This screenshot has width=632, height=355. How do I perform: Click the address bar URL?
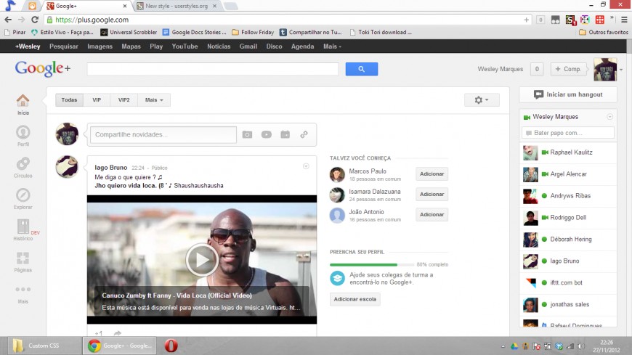(92, 20)
